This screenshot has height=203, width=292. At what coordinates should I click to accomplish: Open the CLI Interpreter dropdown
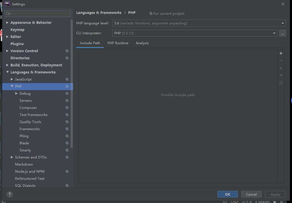pyautogui.click(x=195, y=33)
